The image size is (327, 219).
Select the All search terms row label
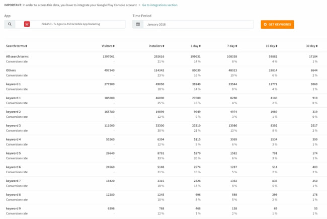coord(17,56)
